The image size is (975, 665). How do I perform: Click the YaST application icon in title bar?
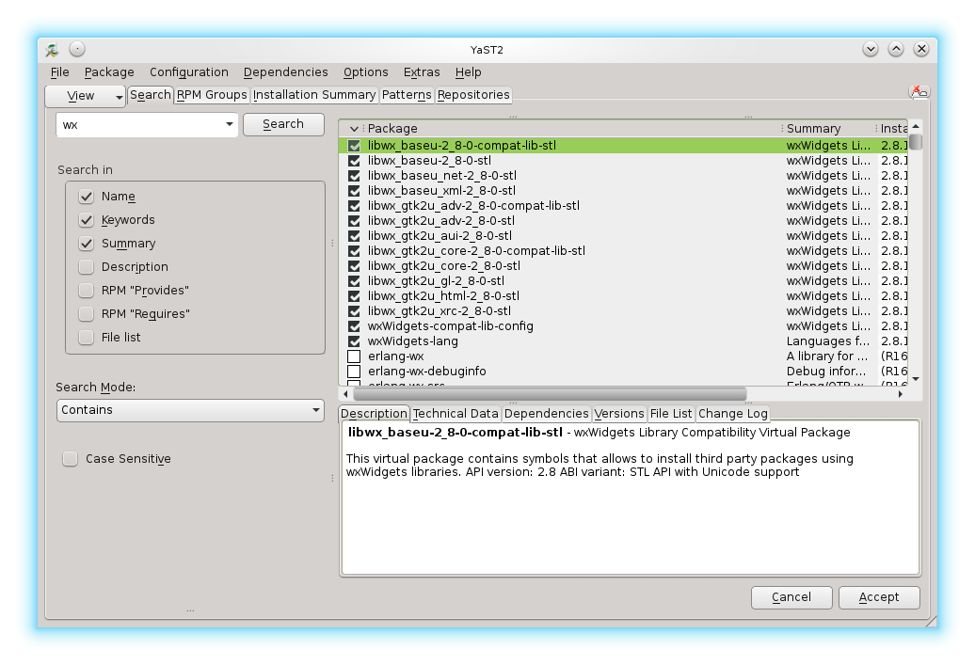[x=53, y=49]
